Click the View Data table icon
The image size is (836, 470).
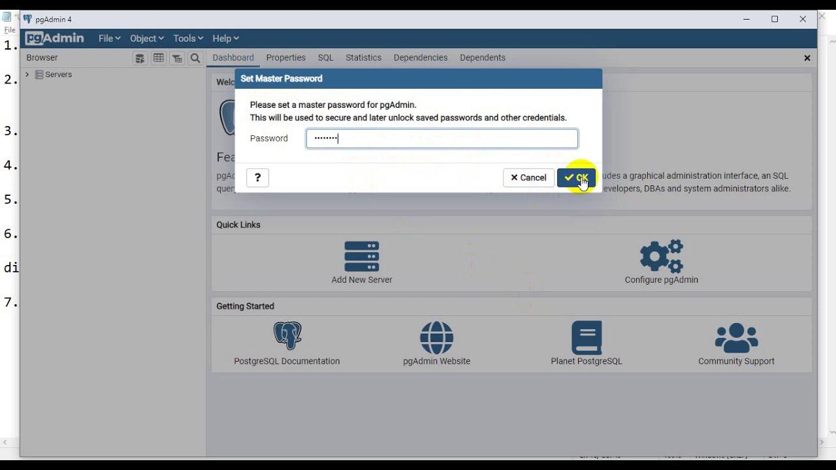158,58
